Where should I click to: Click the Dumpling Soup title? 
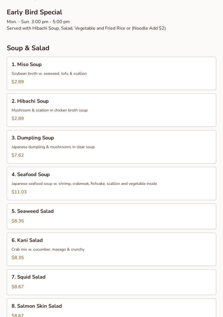[33, 138]
